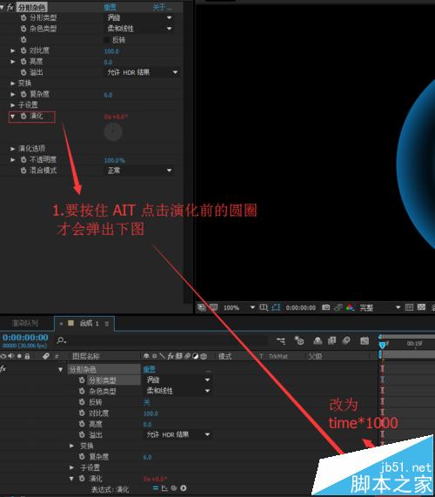Screen dimensions: 435x497
Task: Click the expression pick whip icon
Action: pyautogui.click(x=174, y=488)
